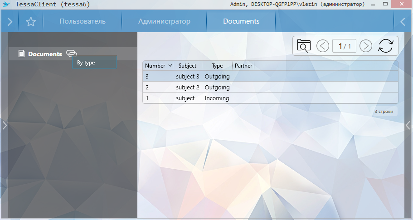Refresh the Documents view
413x220 pixels.
click(x=385, y=46)
